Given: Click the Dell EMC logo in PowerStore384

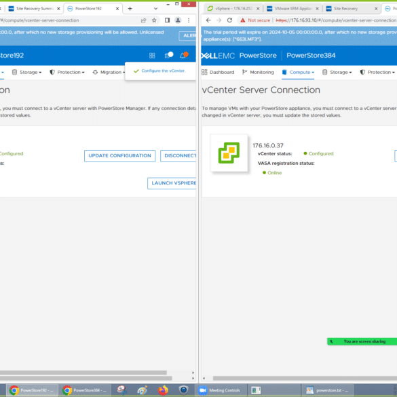Looking at the screenshot, I should click(218, 56).
